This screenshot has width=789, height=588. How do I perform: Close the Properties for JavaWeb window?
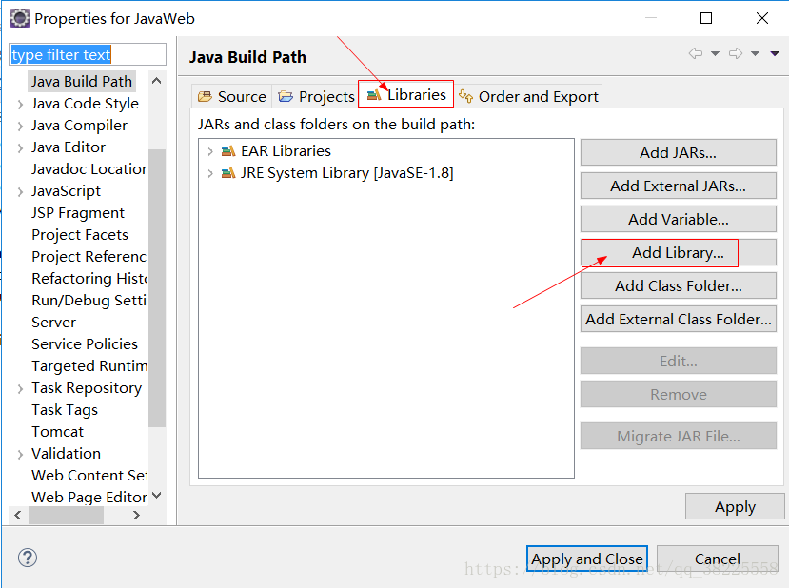[761, 19]
